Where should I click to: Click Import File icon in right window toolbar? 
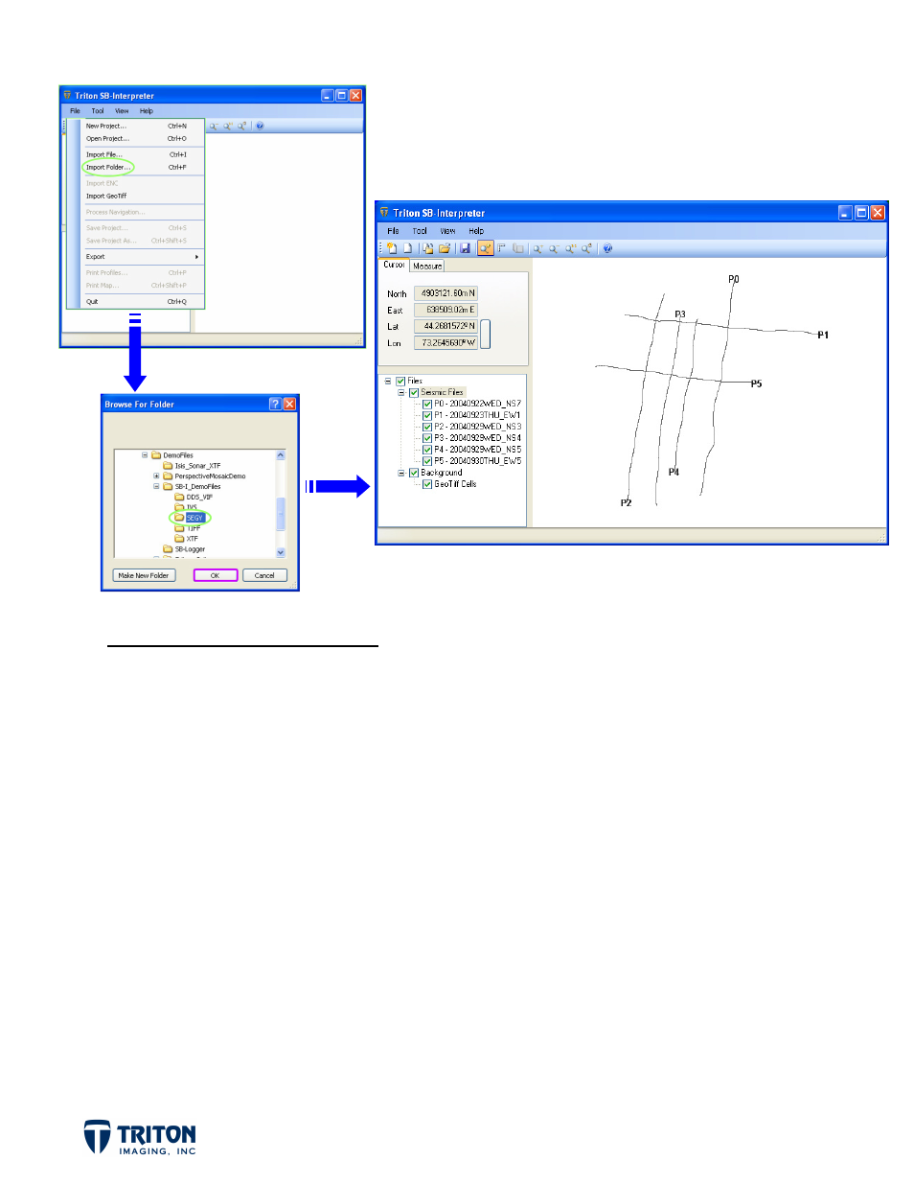coord(427,248)
